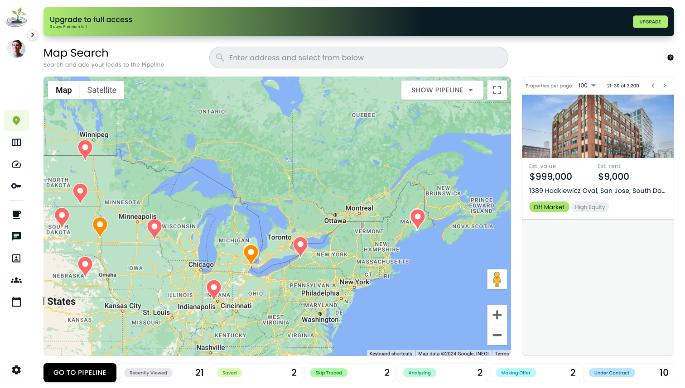Screen dimensions: 685x388
Task: Click the 21-30 of 3,200 page range
Action: point(623,86)
